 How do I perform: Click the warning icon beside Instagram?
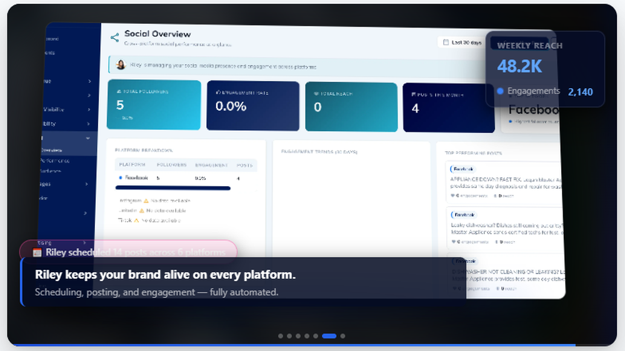tap(146, 201)
